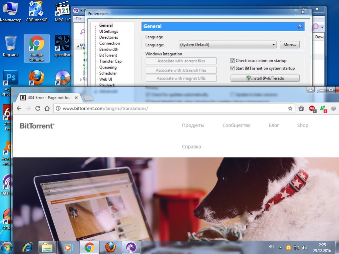Click the Install IPv6/Teredo button
The height and width of the screenshot is (254, 339).
point(265,78)
